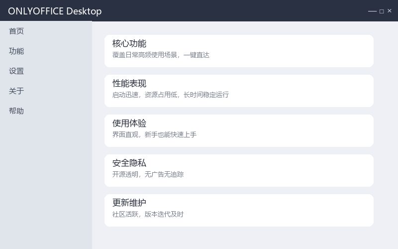Switch to the 功能 sidebar section
398x249 pixels.
16,51
